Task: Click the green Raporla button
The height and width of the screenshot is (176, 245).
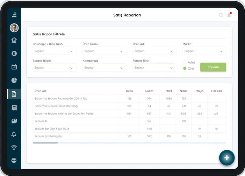Action: [x=213, y=67]
